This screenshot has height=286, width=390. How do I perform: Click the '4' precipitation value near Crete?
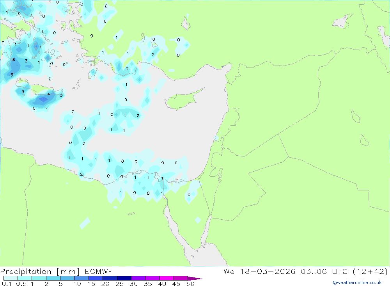click(48, 94)
